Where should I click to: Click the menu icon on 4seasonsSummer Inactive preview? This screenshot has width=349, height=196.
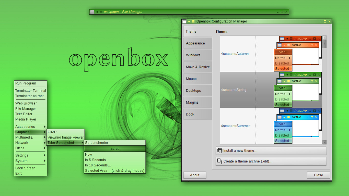coord(291,111)
